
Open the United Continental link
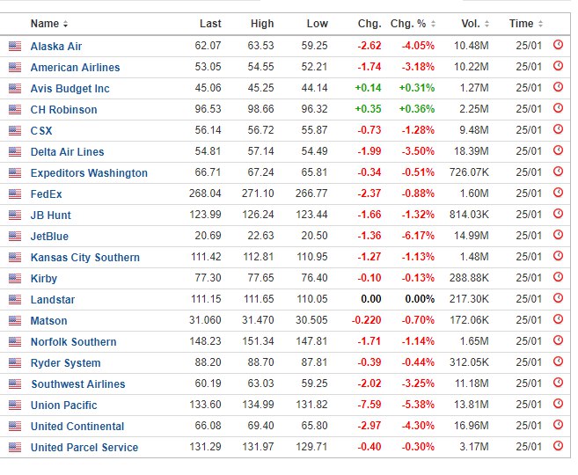(x=77, y=427)
